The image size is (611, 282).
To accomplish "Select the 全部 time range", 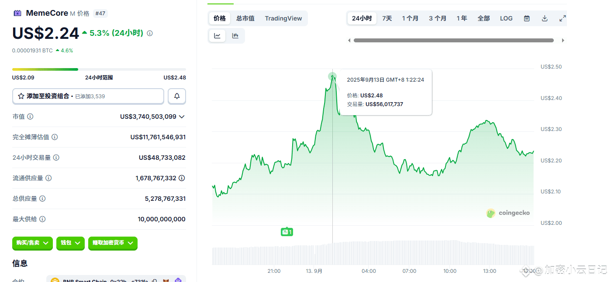I will click(x=483, y=18).
